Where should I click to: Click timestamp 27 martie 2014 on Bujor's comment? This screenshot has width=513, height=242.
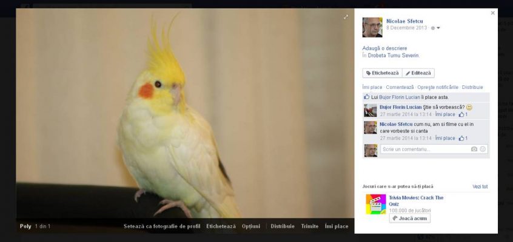tap(406, 114)
